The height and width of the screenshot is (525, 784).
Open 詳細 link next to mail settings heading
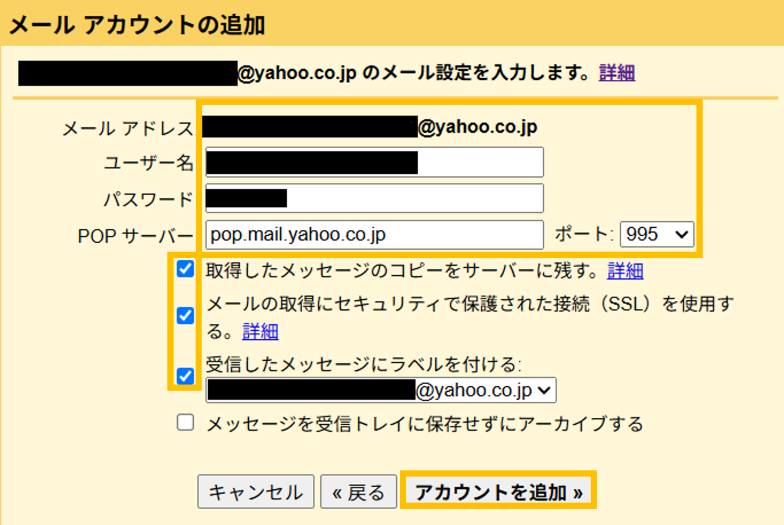click(617, 72)
